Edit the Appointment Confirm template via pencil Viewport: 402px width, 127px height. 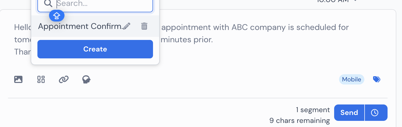pos(127,26)
